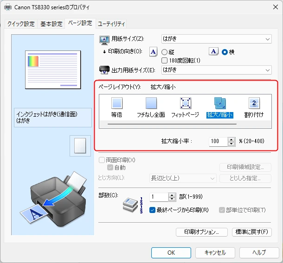The image size is (283, 263).
Task: Click the monitor icon beside 用紙サイズ
Action: [x=104, y=40]
